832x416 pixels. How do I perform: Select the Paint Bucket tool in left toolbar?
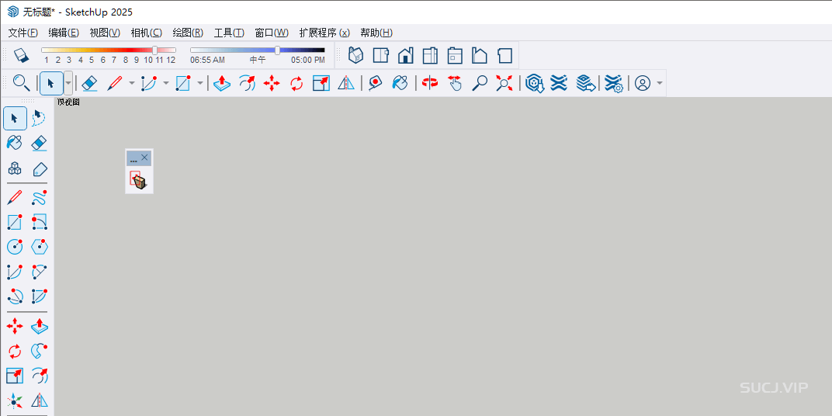pos(15,143)
